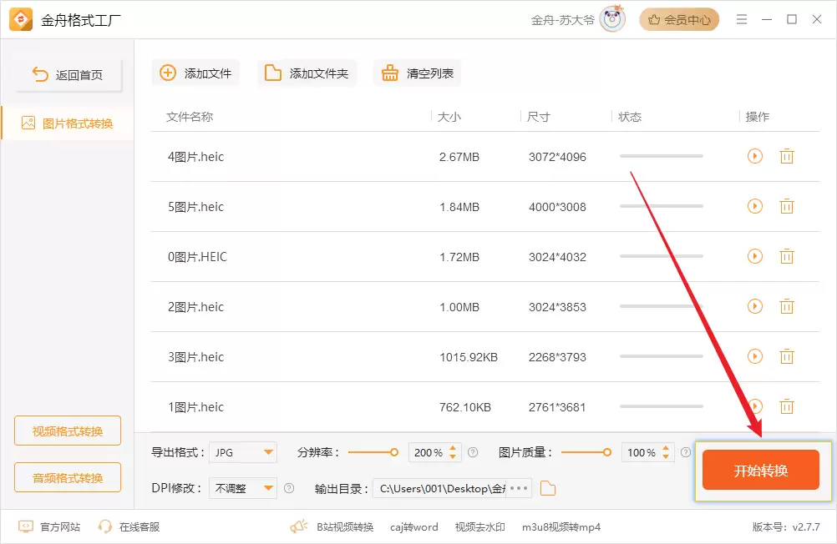Delete 5图片.heic with its trash icon
This screenshot has height=544, width=837.
[787, 206]
